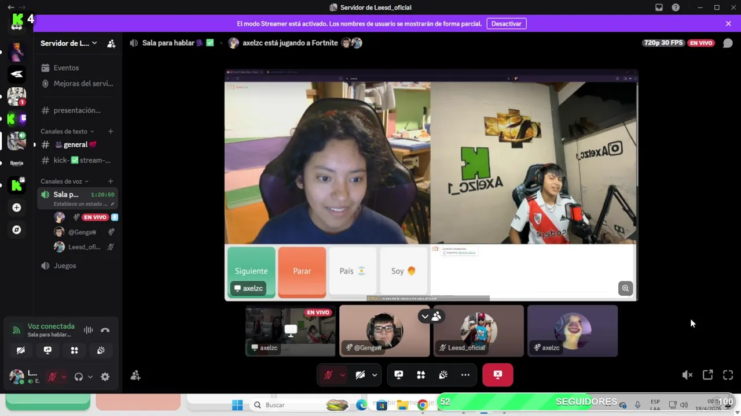Viewport: 741px width, 416px height.
Task: Open Windows Start menu
Action: point(237,405)
